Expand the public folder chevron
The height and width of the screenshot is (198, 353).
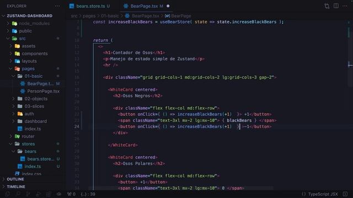8,31
